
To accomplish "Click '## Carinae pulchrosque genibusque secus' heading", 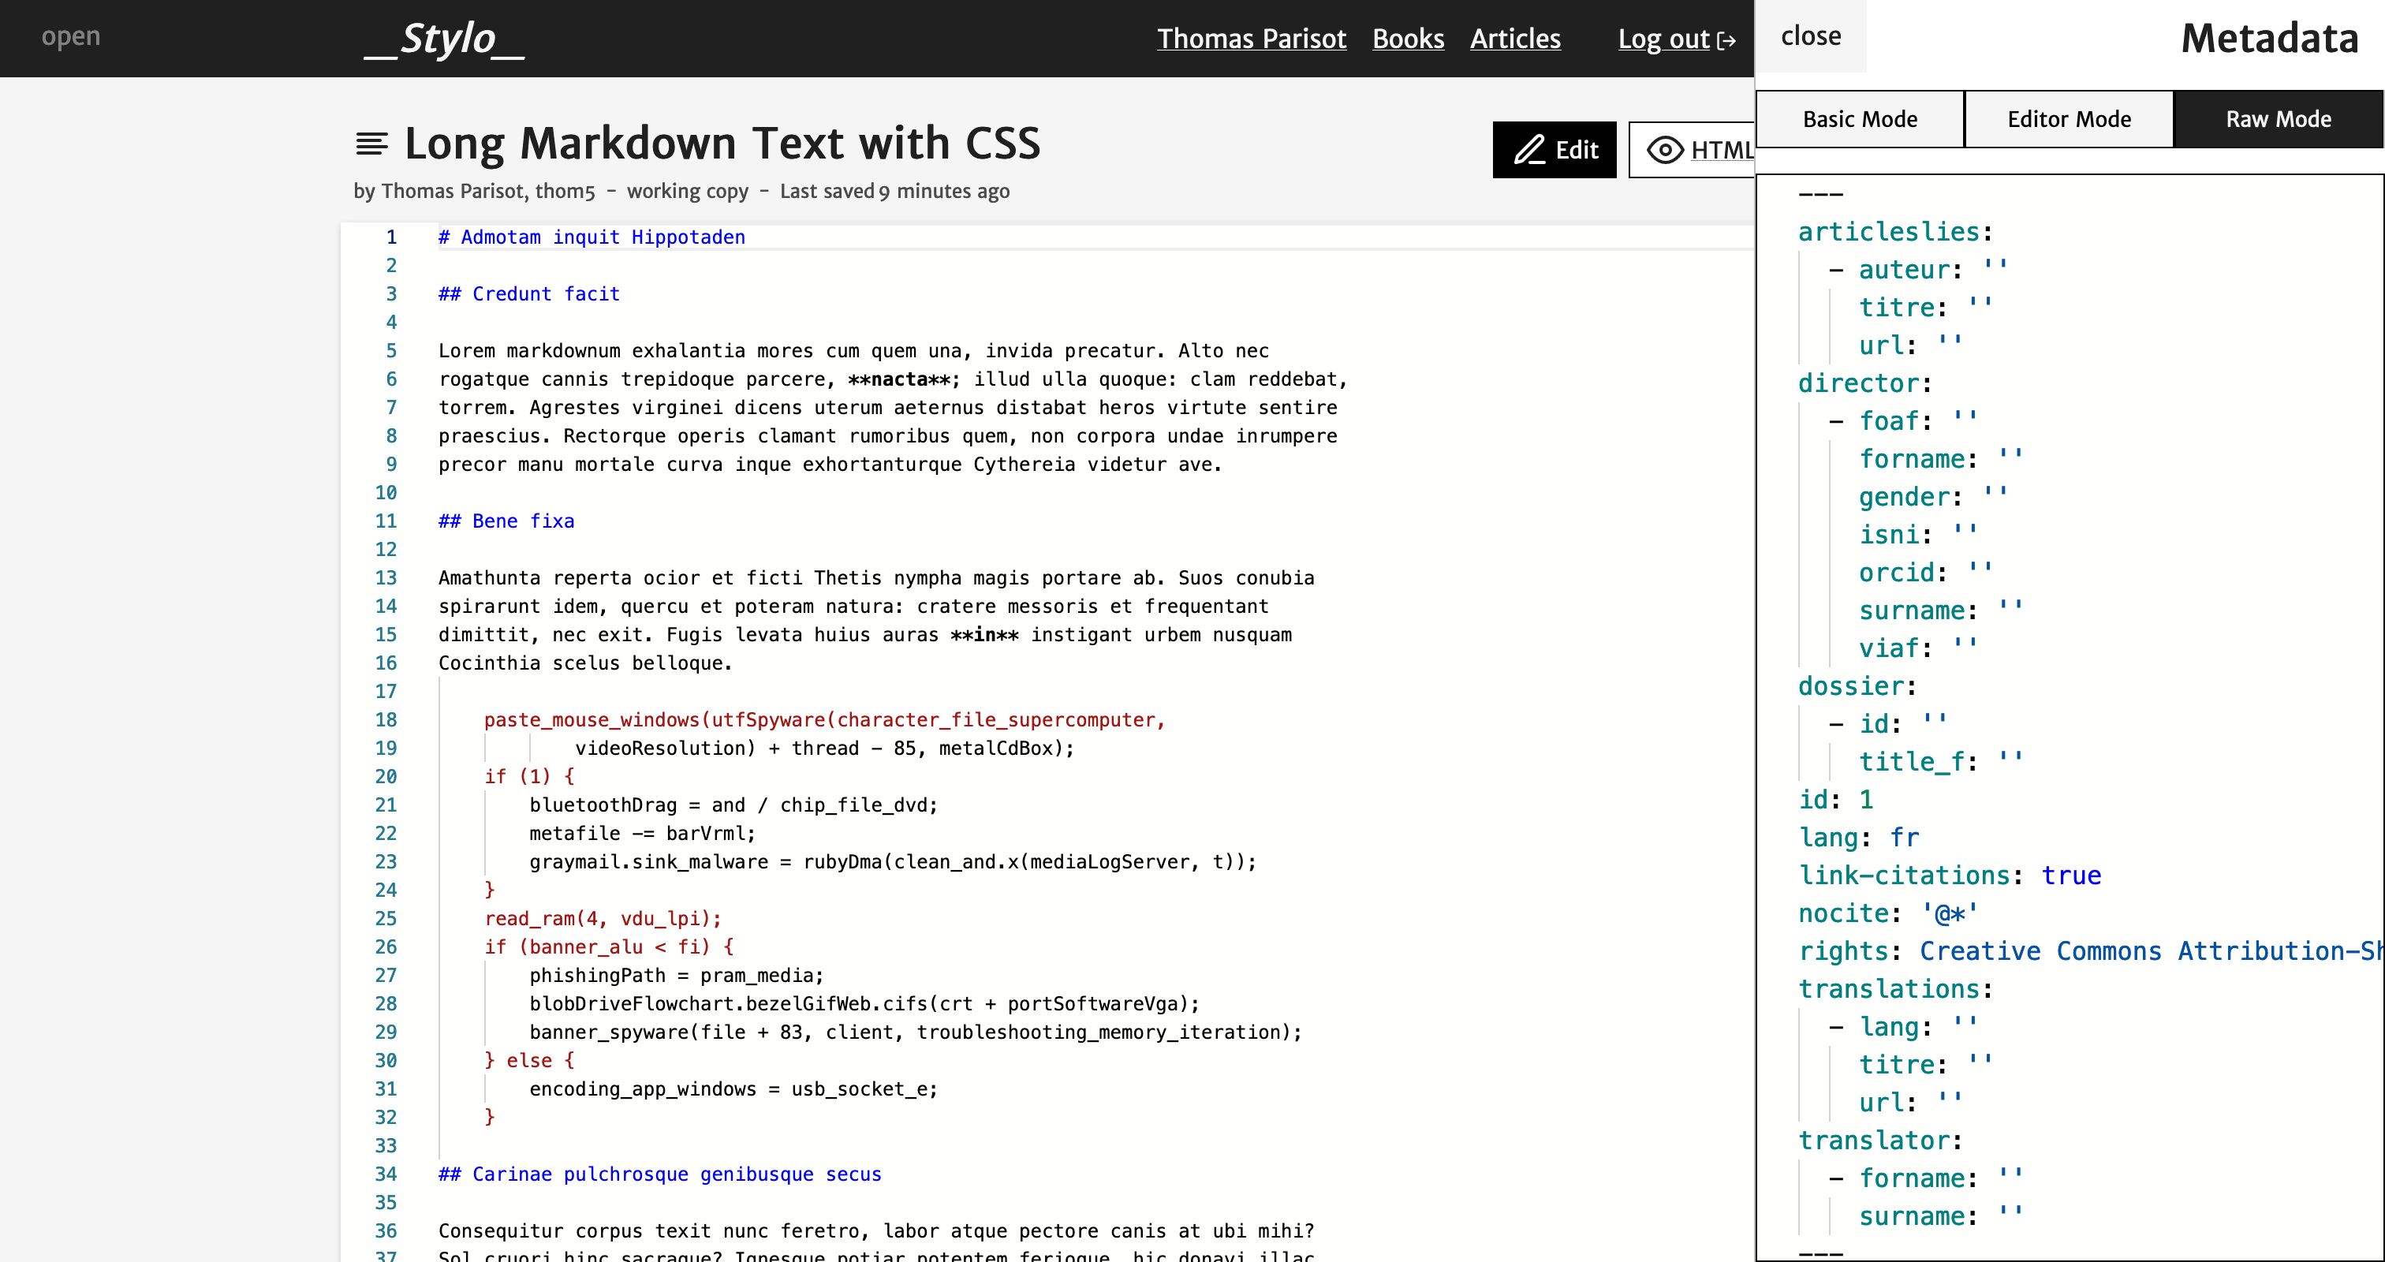I will pos(659,1174).
